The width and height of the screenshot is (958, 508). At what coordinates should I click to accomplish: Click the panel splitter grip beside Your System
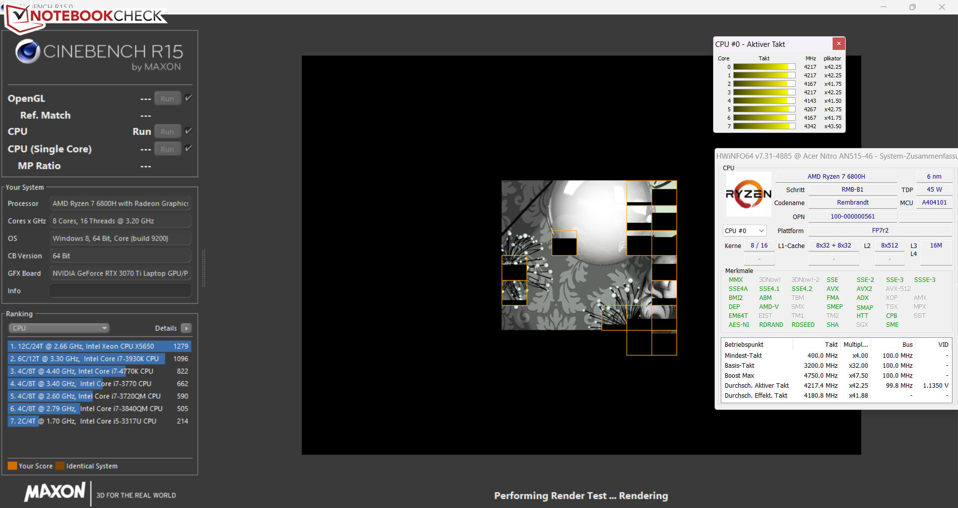(203, 268)
